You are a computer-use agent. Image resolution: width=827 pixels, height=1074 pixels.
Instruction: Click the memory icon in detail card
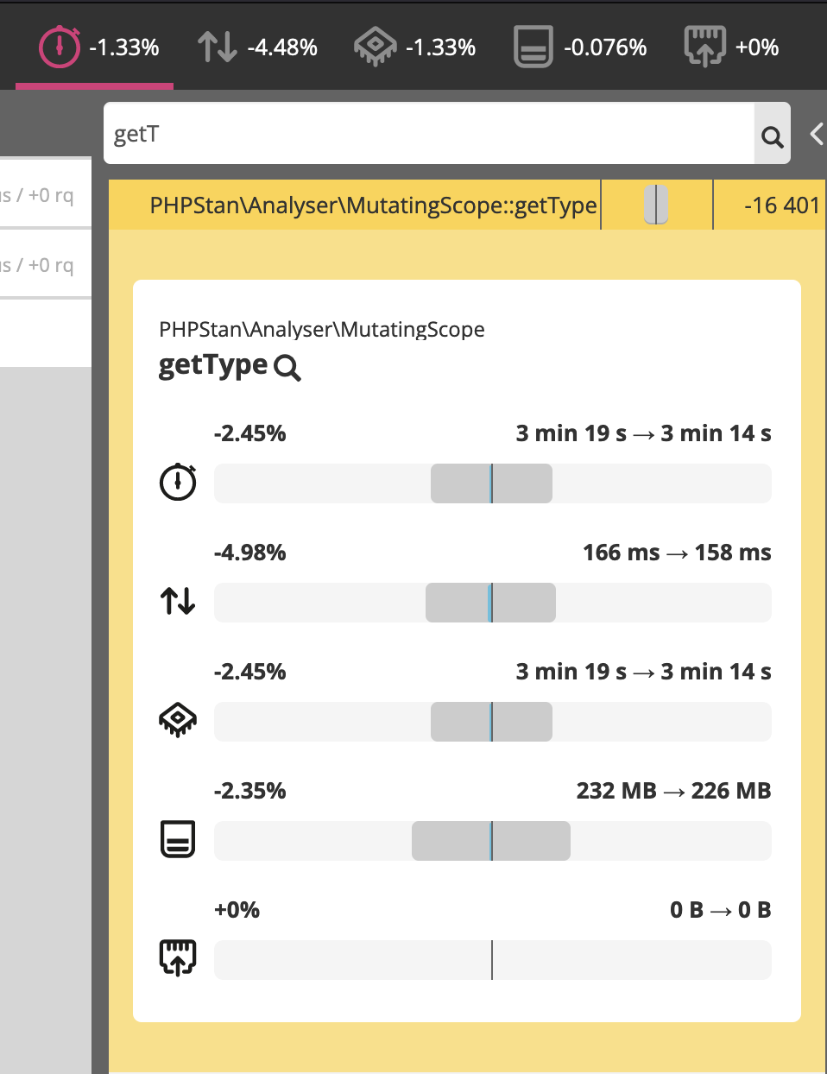[178, 838]
